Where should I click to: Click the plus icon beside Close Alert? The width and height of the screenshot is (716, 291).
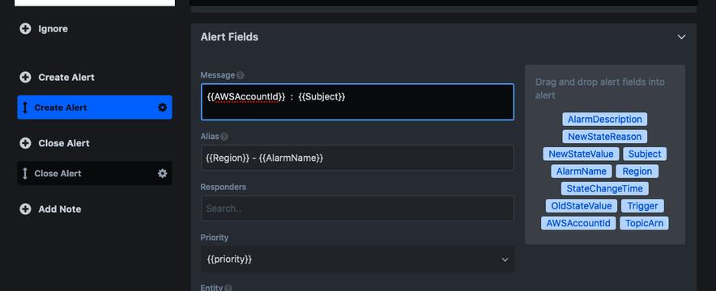(x=25, y=143)
